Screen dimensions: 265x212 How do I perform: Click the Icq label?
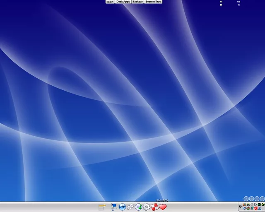238,2
